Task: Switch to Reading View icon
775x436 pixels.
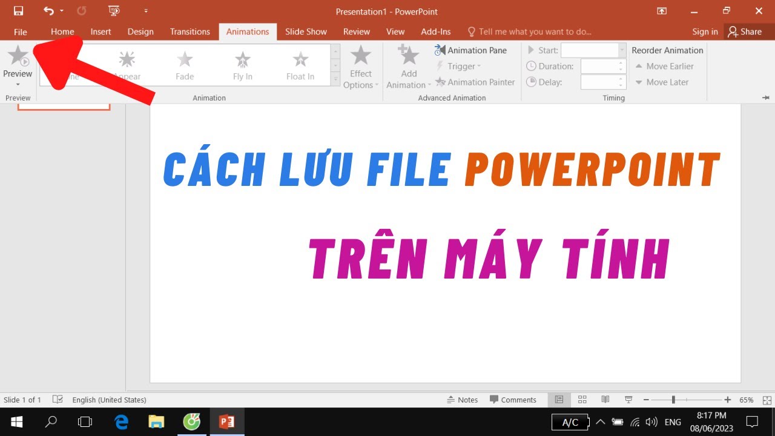Action: [x=605, y=400]
